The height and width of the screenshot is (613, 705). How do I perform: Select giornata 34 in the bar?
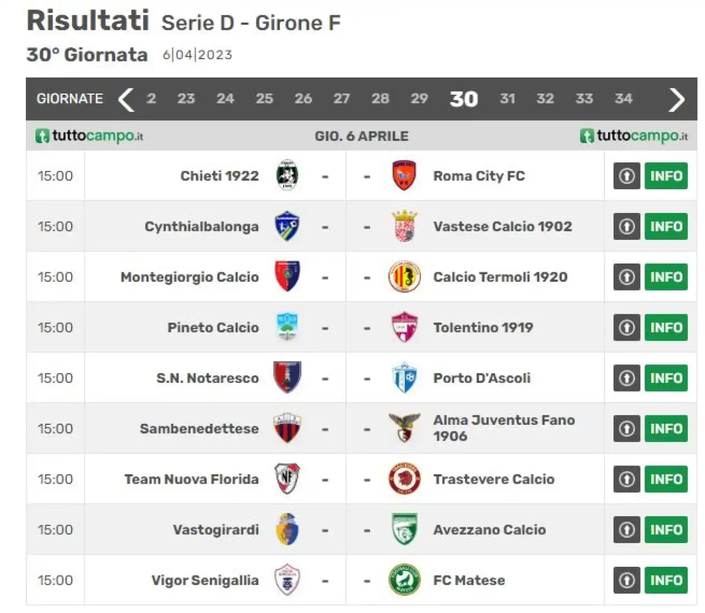click(623, 98)
